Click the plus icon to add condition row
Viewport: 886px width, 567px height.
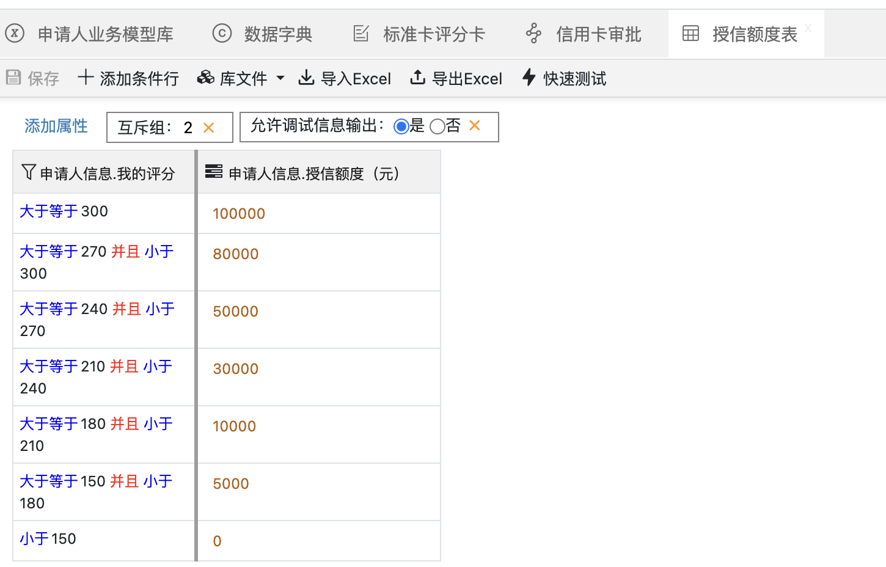86,78
